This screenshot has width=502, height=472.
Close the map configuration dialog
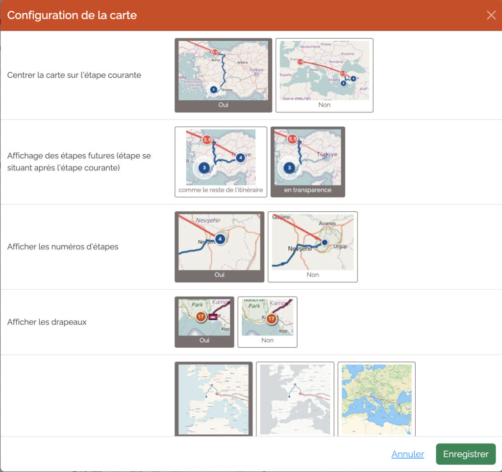coord(491,15)
